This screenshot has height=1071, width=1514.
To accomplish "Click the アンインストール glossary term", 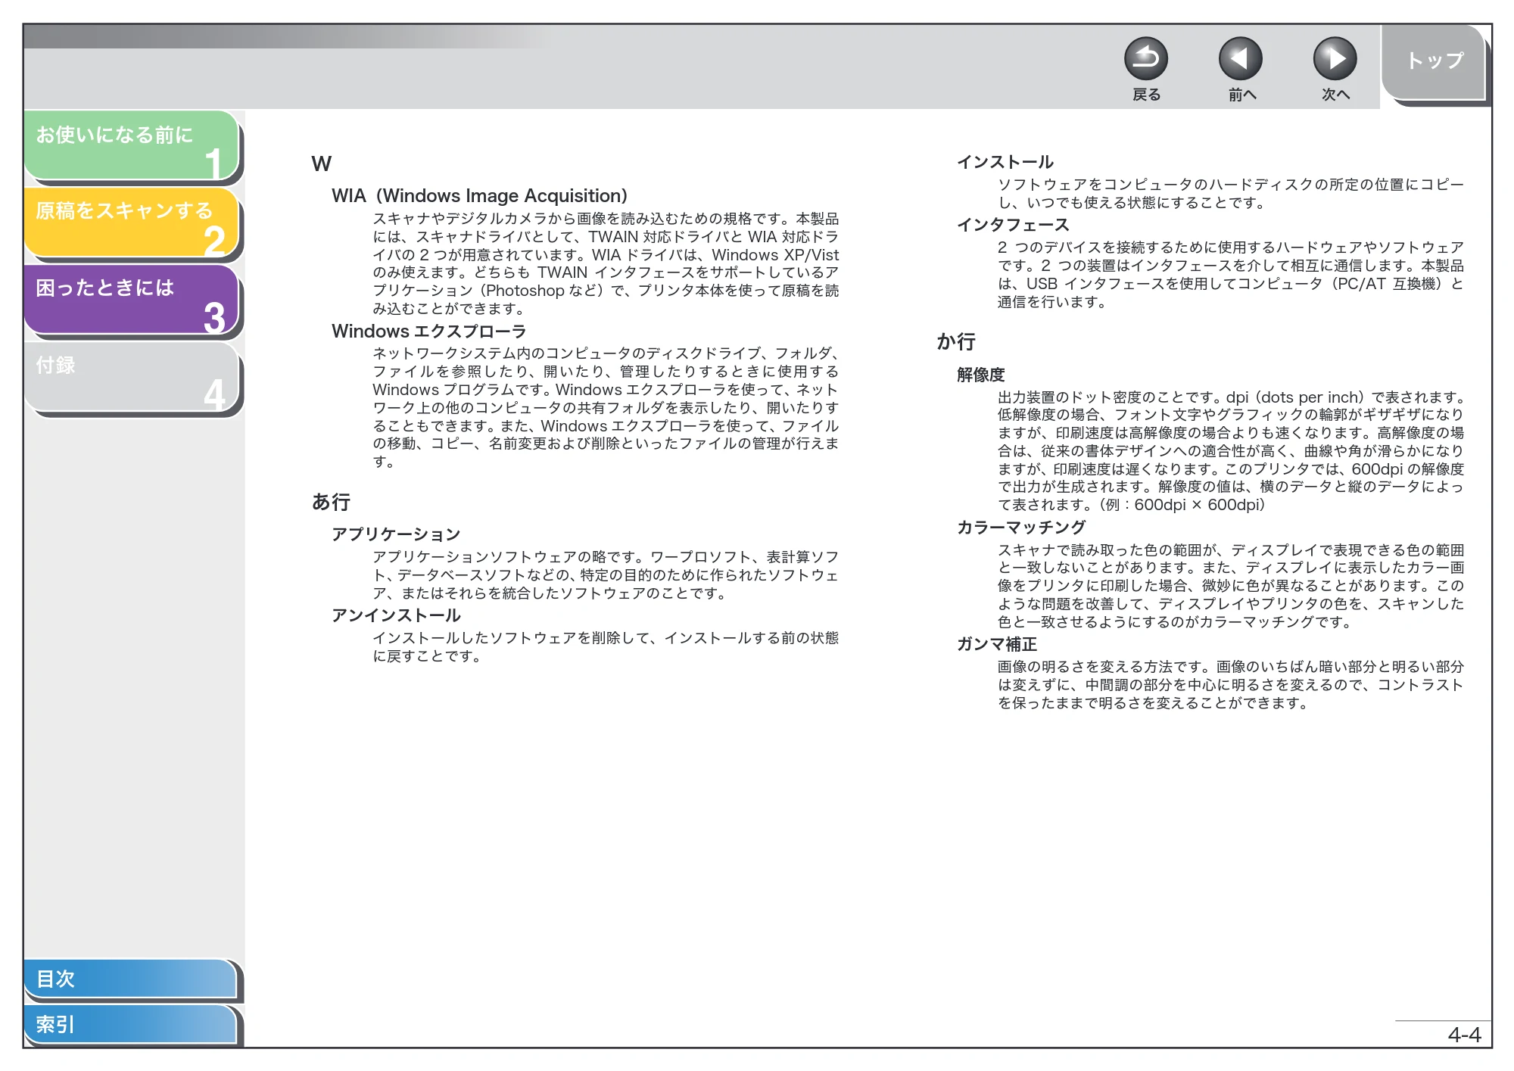I will [396, 615].
